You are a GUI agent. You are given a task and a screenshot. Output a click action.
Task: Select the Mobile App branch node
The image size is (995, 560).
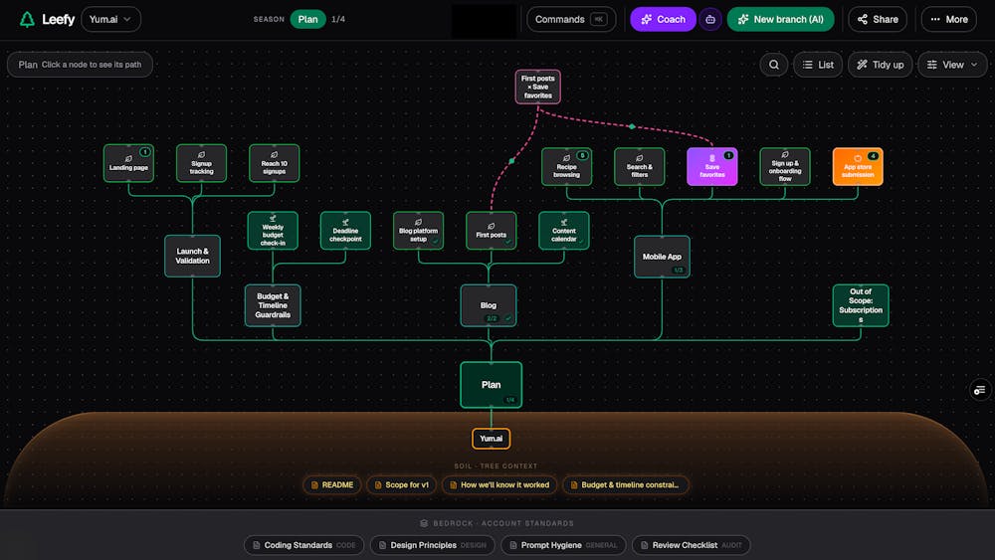[662, 257]
